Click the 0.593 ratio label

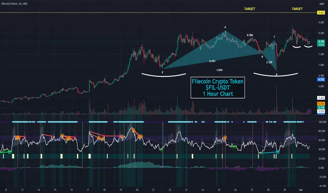[x=212, y=61]
